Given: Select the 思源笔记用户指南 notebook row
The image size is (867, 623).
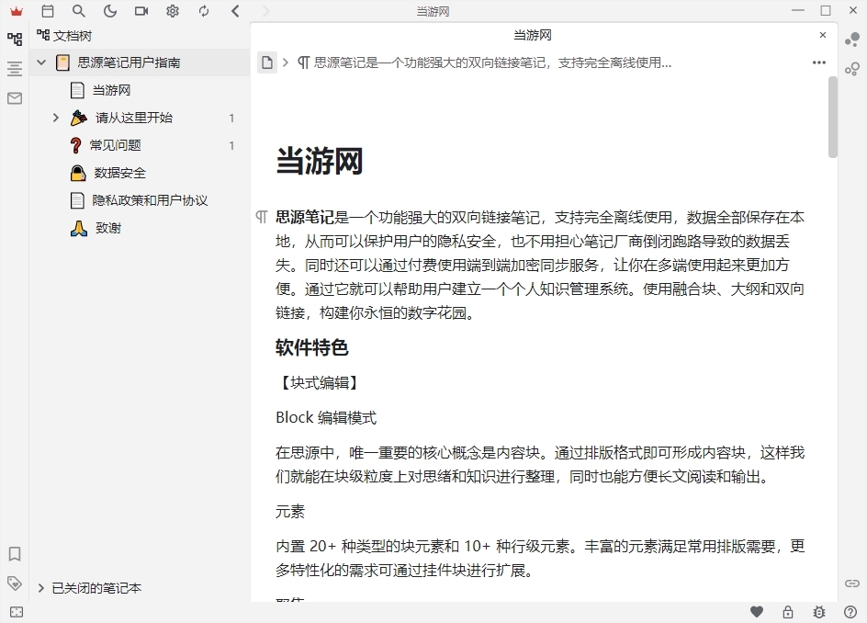Looking at the screenshot, I should [140, 62].
